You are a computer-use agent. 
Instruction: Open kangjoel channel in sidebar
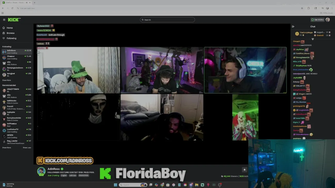[17, 75]
